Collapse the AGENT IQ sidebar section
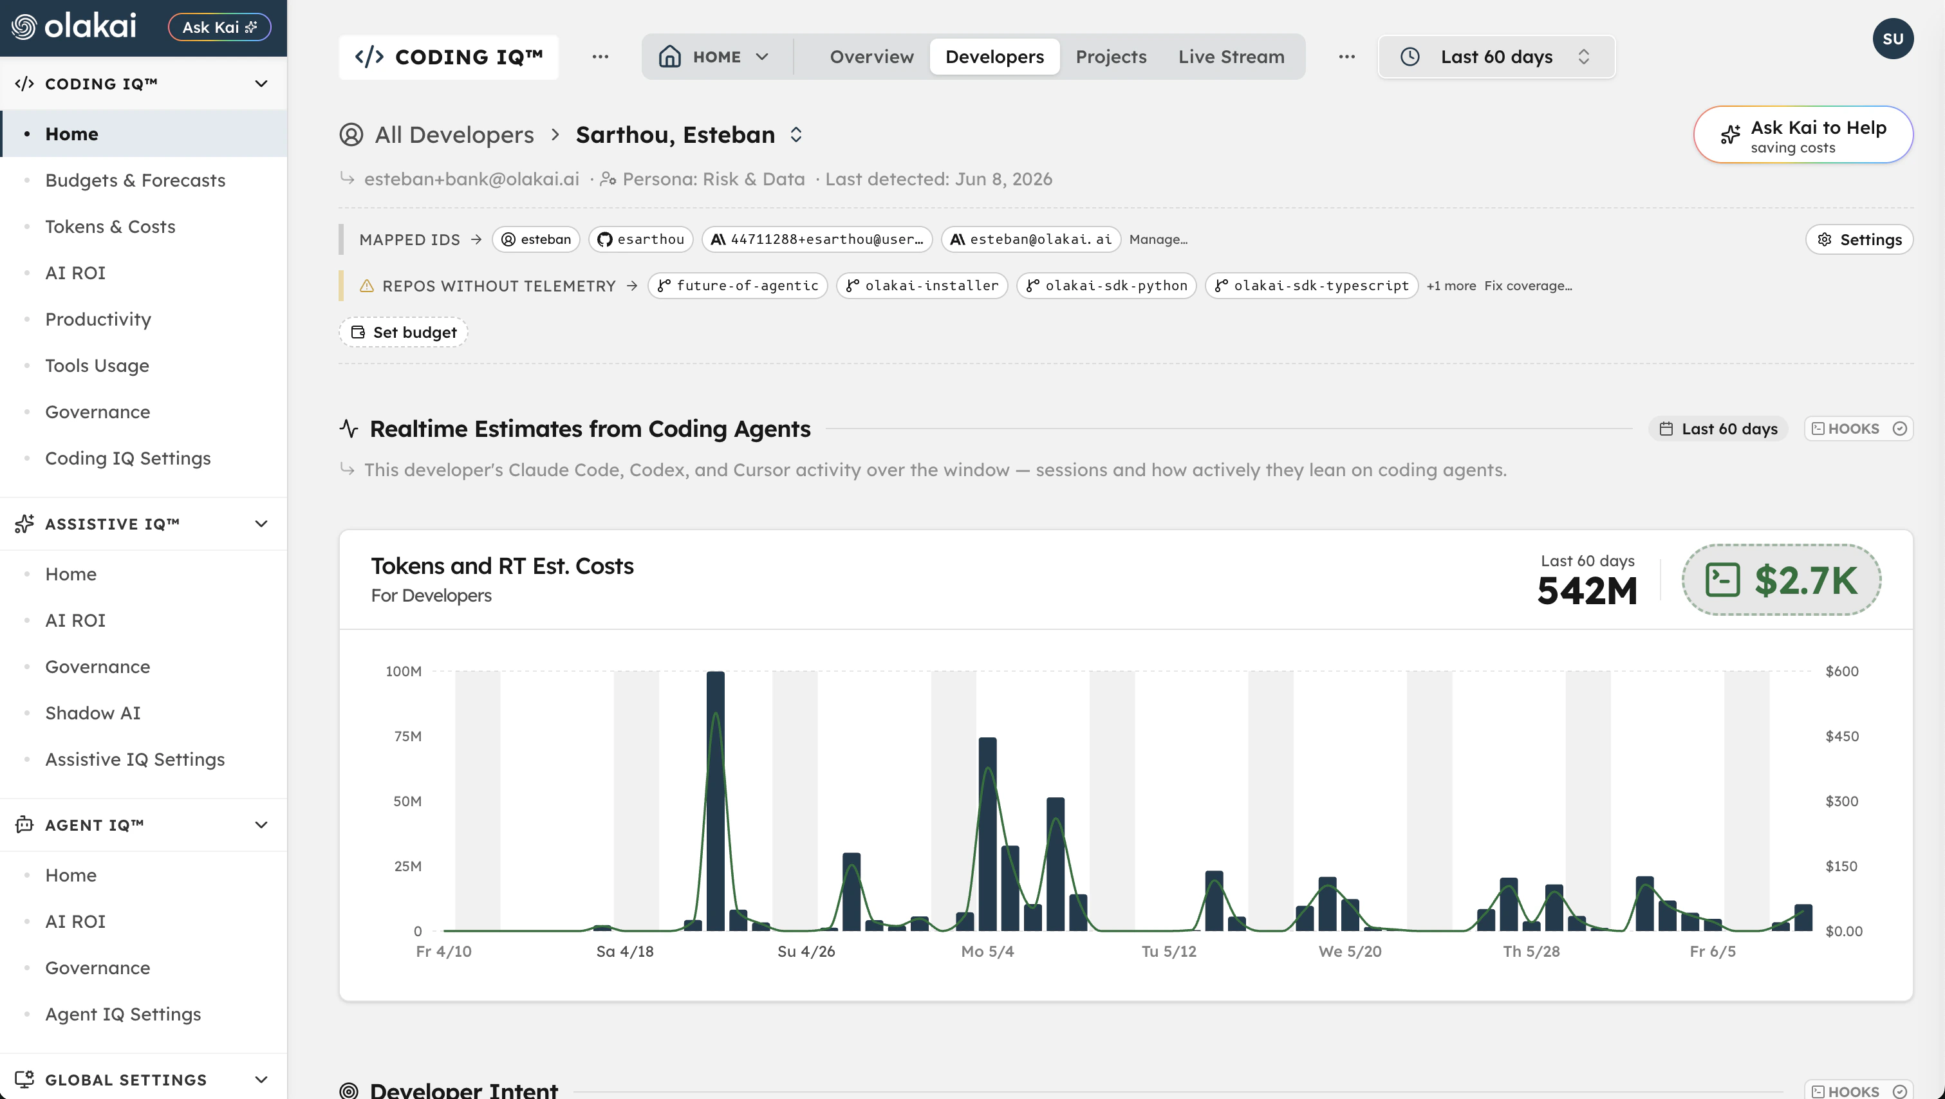 pos(261,825)
